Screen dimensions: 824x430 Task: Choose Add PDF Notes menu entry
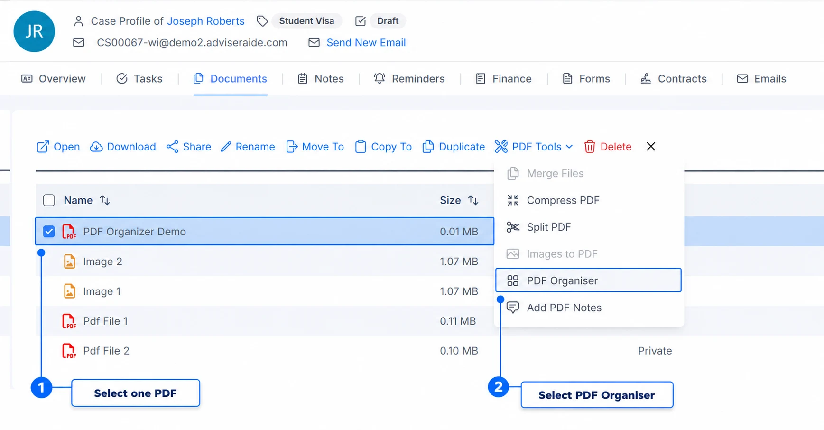[589, 308]
